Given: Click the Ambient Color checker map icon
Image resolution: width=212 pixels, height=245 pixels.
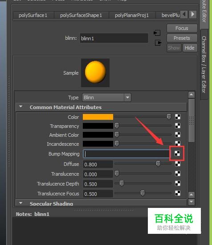Looking at the screenshot, I should pos(178,135).
